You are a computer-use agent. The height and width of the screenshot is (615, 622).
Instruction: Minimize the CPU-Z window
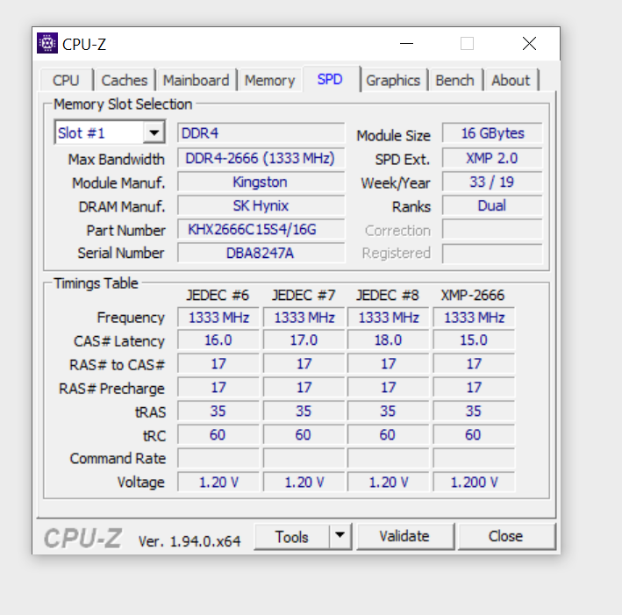(406, 43)
